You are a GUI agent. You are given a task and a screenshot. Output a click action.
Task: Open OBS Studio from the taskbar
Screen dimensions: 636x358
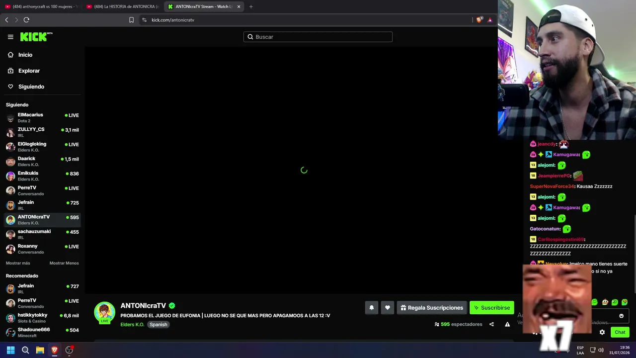(70, 350)
